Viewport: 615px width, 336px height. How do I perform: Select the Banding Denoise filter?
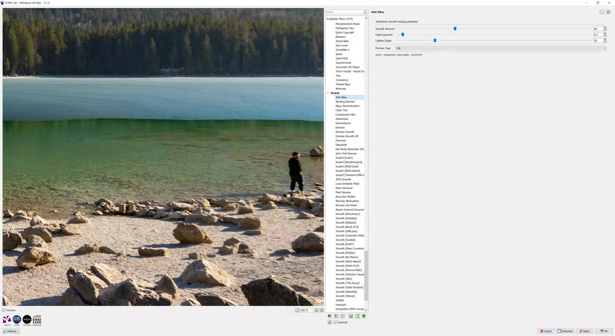pos(345,102)
